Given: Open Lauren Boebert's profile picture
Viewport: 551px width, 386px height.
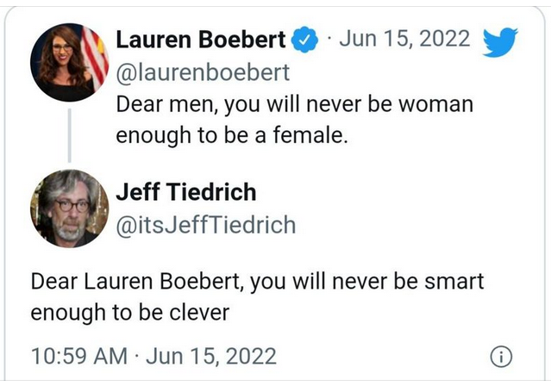Looking at the screenshot, I should click(69, 65).
